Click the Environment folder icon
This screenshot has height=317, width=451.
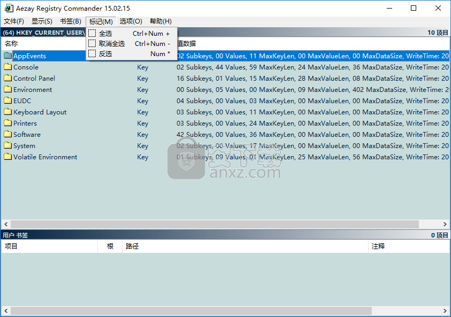8,89
